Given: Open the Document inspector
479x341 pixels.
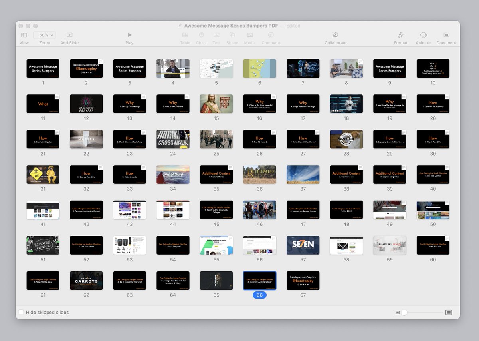Looking at the screenshot, I should coord(446,35).
